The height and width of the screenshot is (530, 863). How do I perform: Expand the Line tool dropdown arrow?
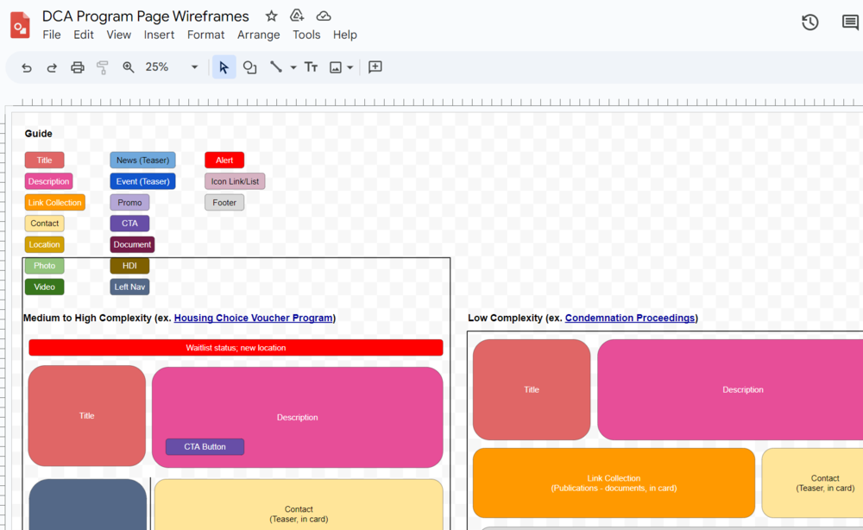pyautogui.click(x=292, y=66)
